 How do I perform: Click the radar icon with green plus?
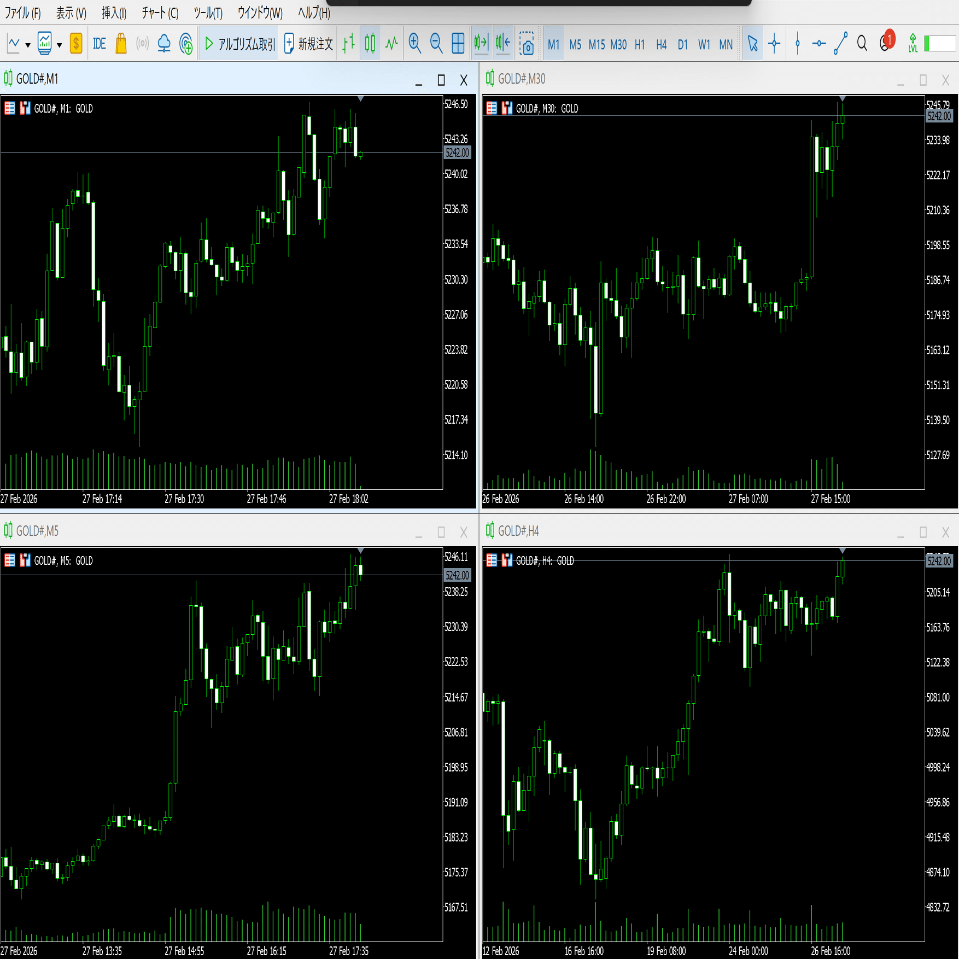186,43
